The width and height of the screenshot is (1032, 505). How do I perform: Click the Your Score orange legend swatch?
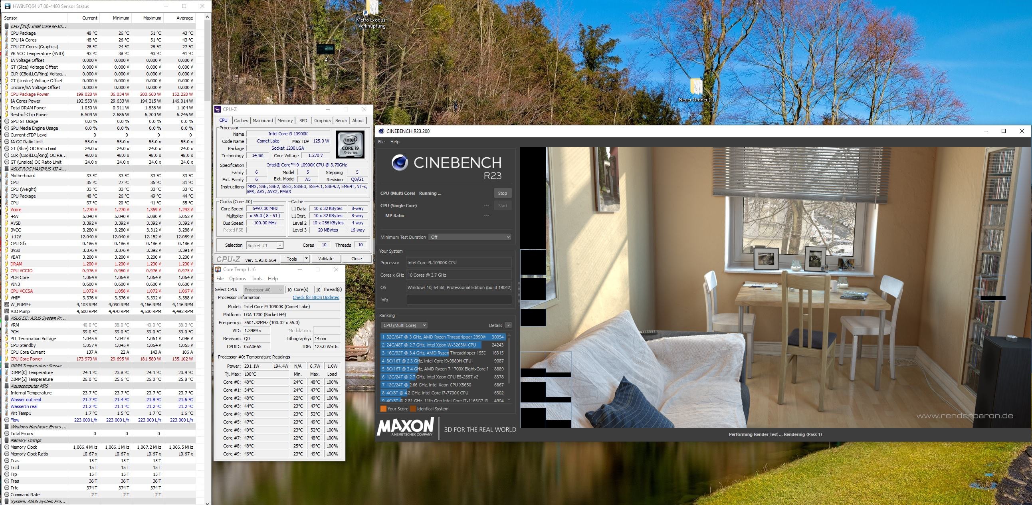click(x=383, y=409)
